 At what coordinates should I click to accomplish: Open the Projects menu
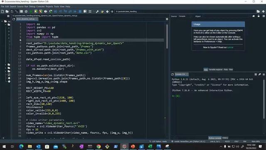[x=49, y=7]
